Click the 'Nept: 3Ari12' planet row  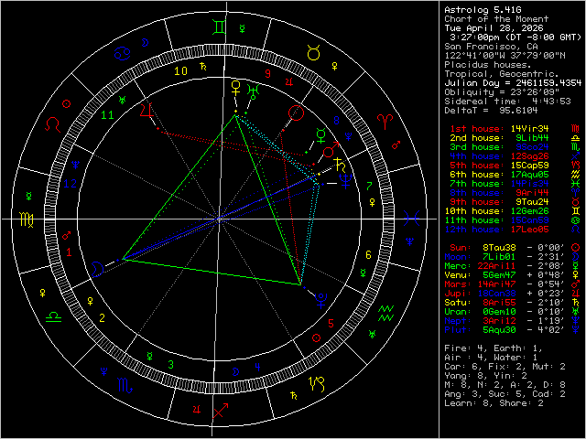pos(513,321)
